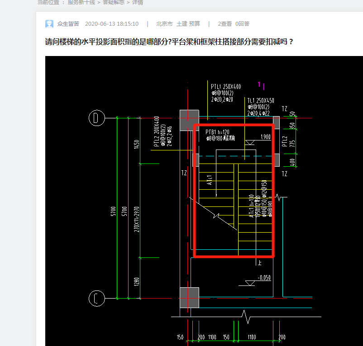Go to the 答疑解惑 breadcrumb section

(114, 2)
